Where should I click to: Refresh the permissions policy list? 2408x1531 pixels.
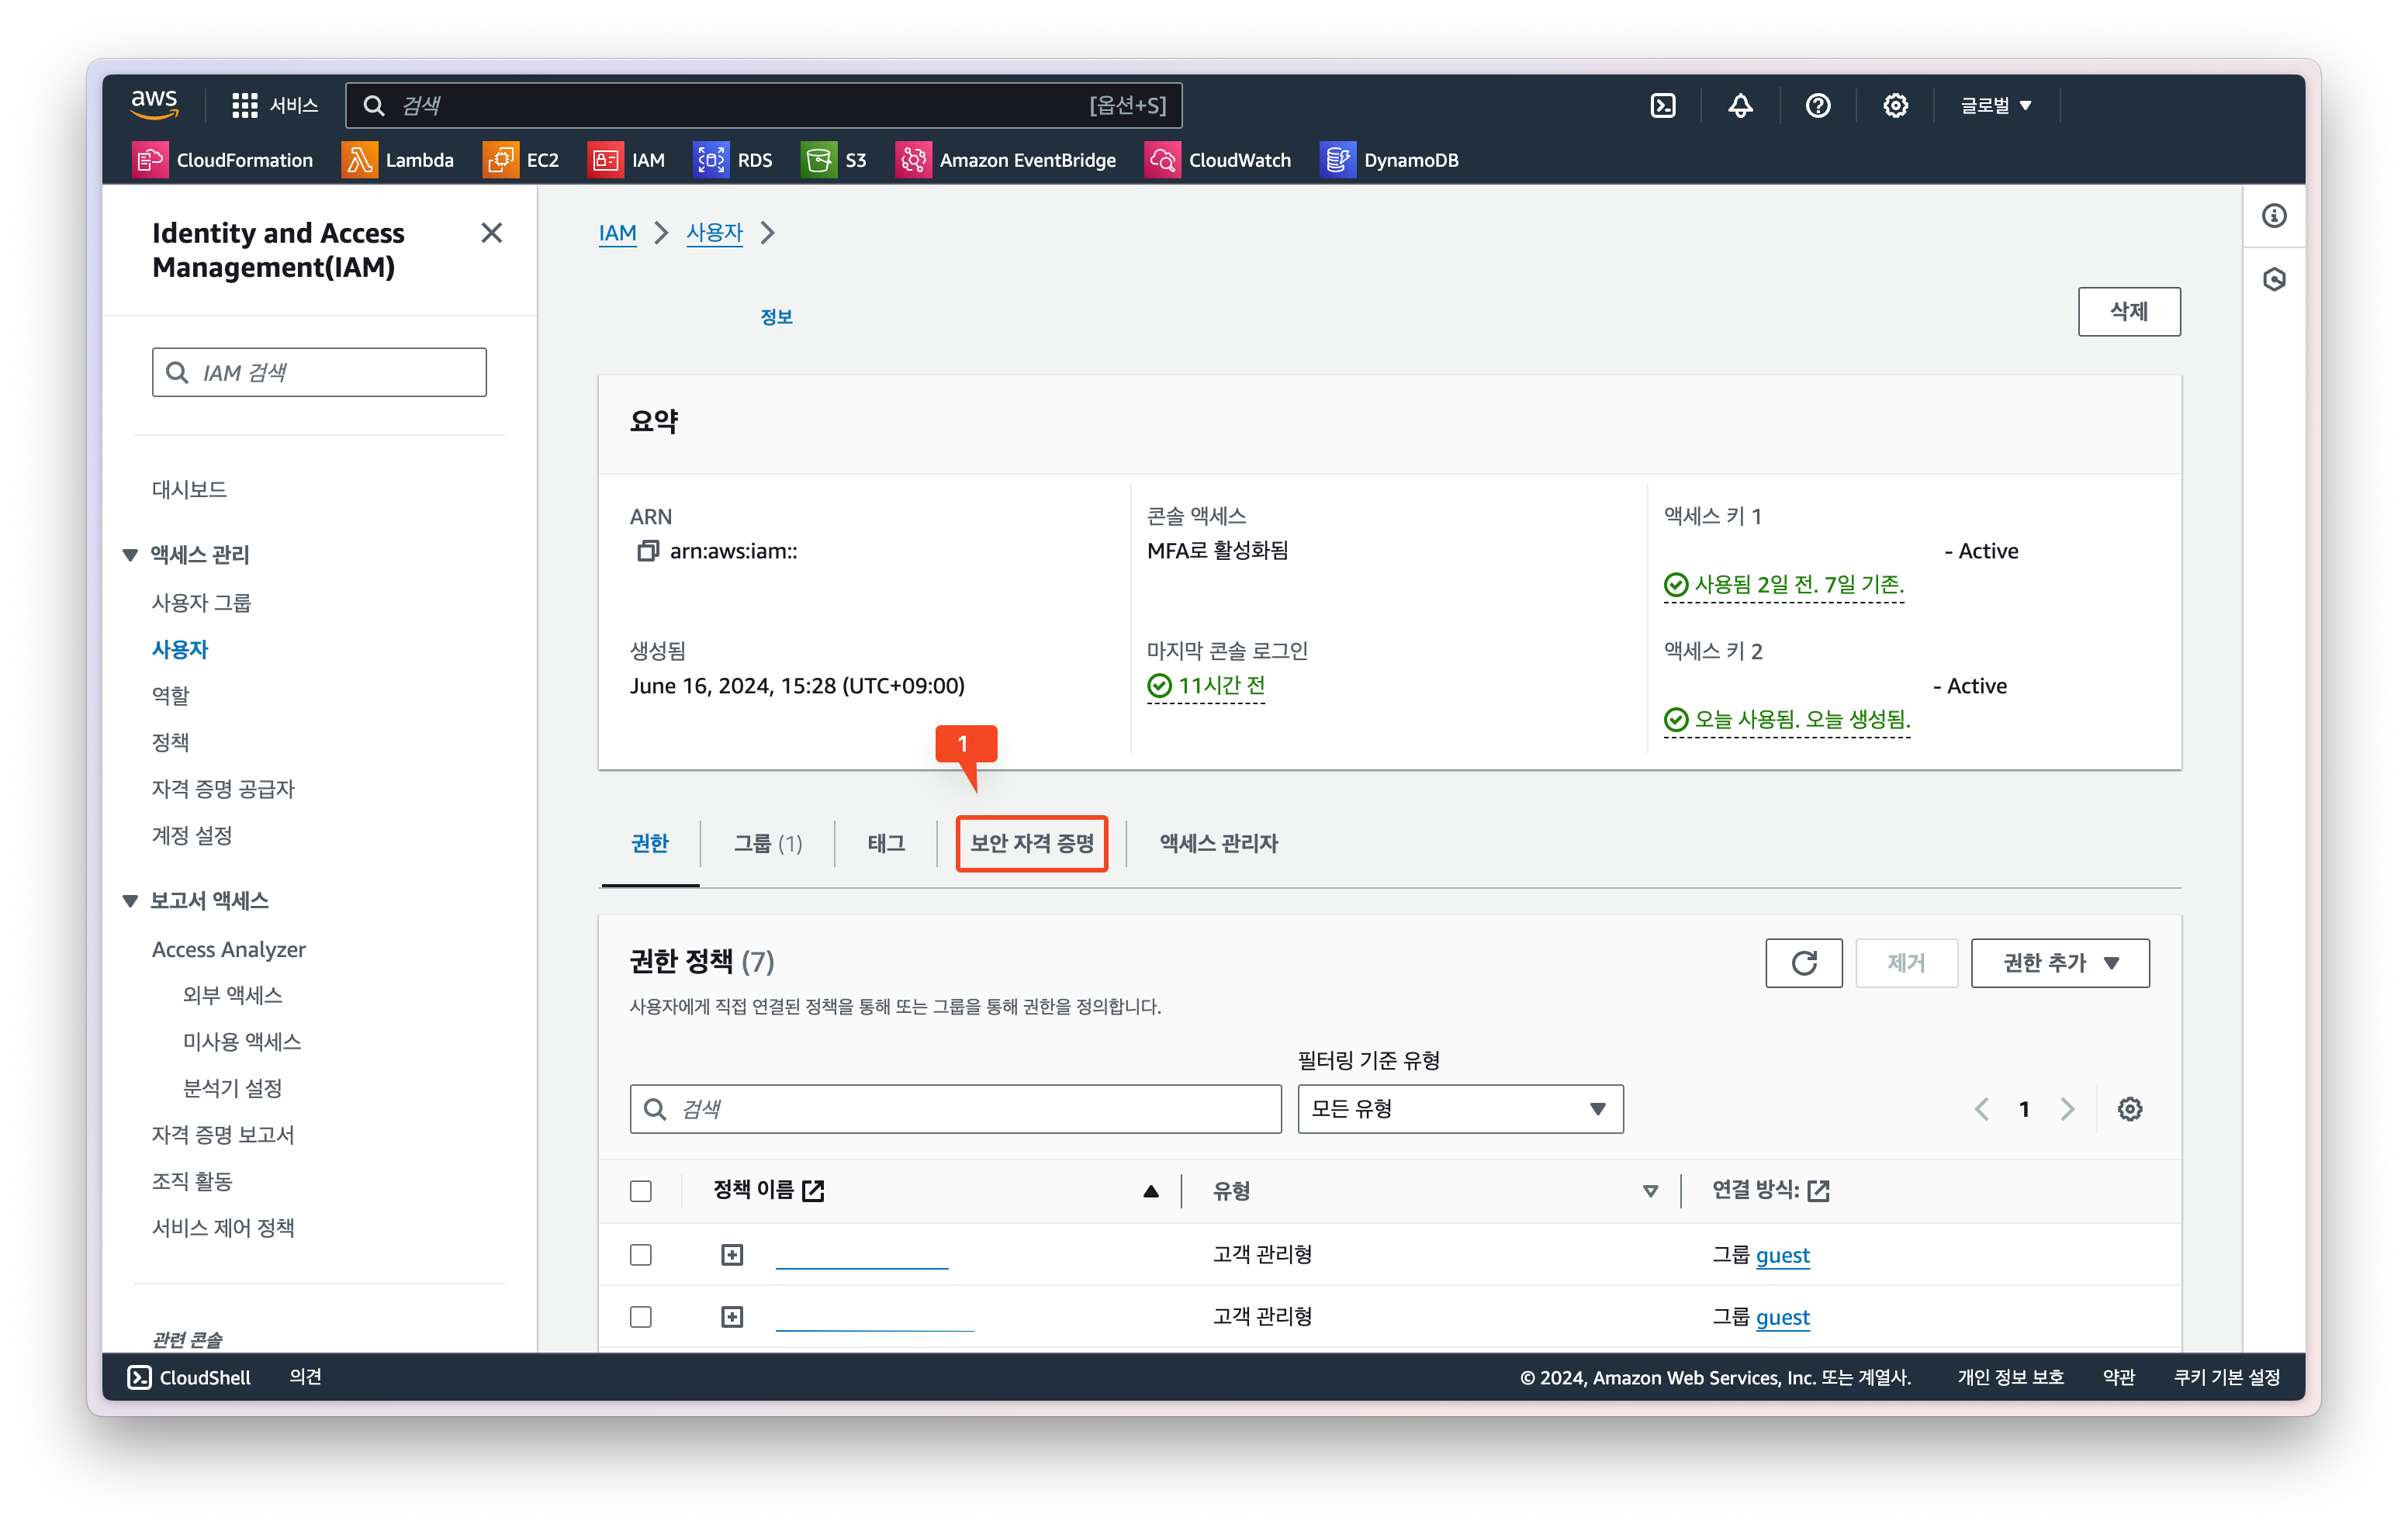click(1803, 962)
